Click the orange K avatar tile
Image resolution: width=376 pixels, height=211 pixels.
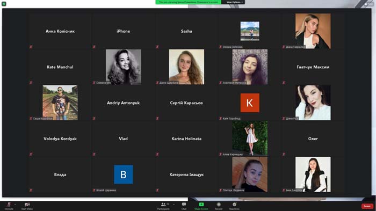(250, 103)
